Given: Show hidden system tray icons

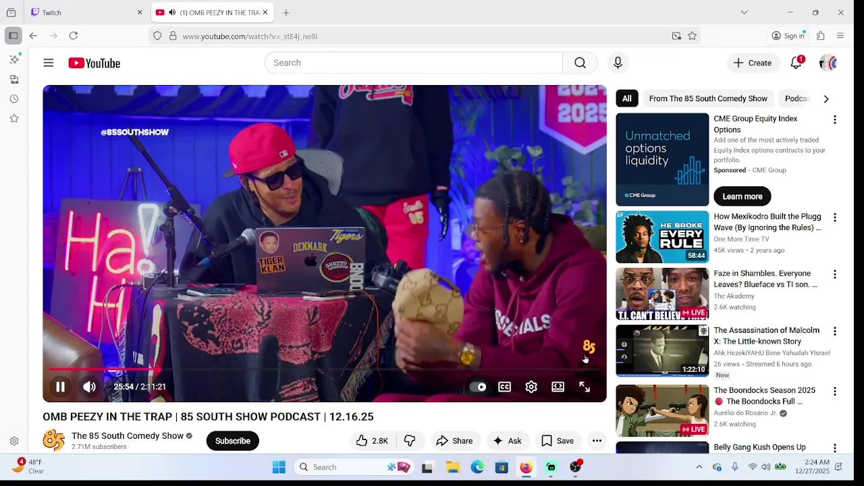Looking at the screenshot, I should coord(699,467).
